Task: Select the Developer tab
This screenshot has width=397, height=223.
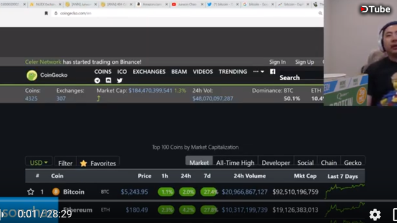Action: (x=275, y=163)
